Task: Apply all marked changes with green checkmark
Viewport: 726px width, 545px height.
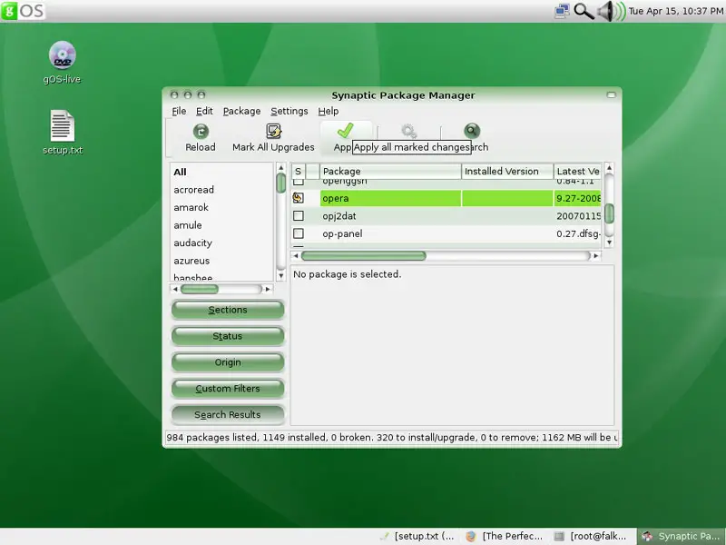Action: tap(346, 131)
